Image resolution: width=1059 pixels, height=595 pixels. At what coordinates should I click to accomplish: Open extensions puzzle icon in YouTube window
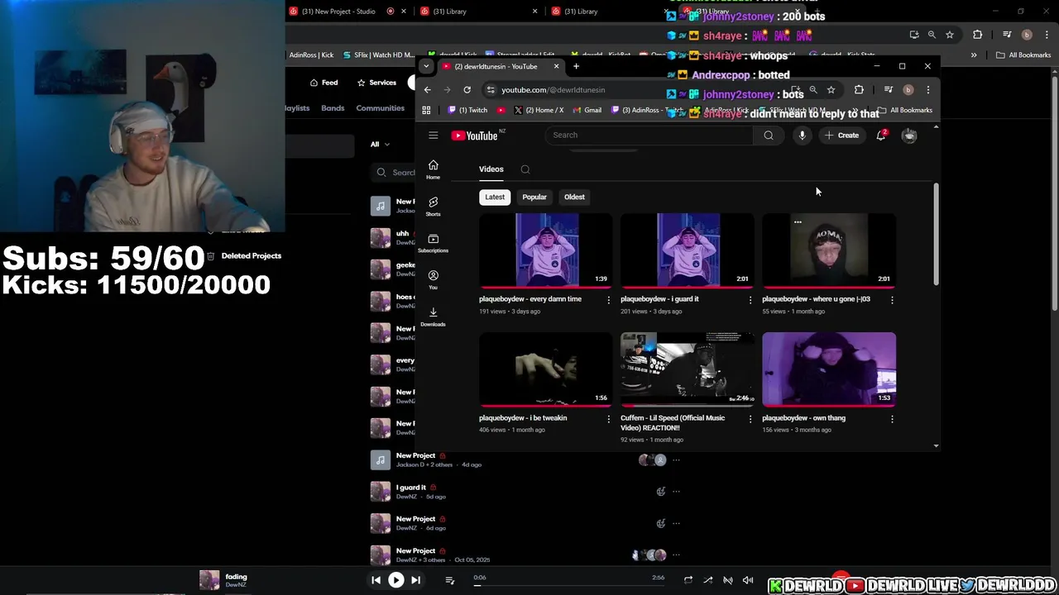click(x=859, y=90)
